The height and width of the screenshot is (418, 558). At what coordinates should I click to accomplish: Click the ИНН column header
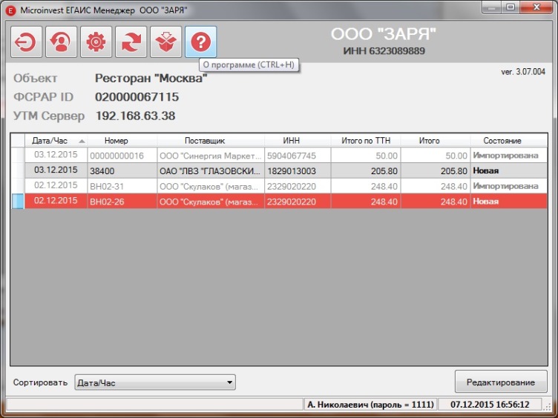click(292, 140)
